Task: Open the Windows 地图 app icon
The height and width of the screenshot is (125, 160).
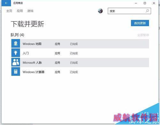Action: click(x=16, y=44)
